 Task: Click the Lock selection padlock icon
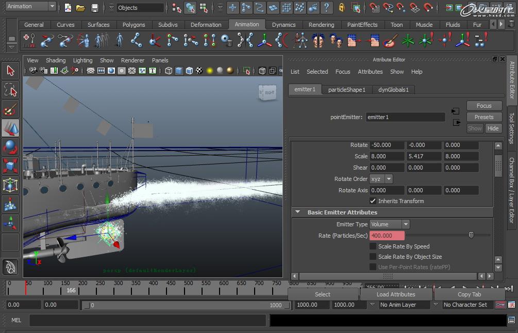click(x=342, y=8)
